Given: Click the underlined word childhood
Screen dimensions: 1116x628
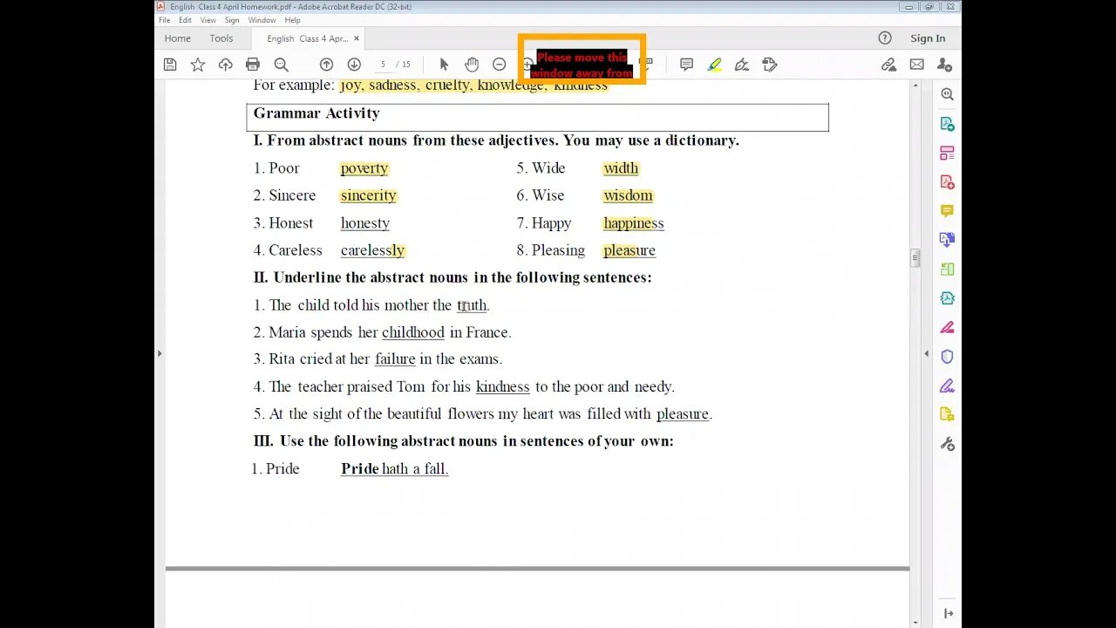Looking at the screenshot, I should click(413, 332).
